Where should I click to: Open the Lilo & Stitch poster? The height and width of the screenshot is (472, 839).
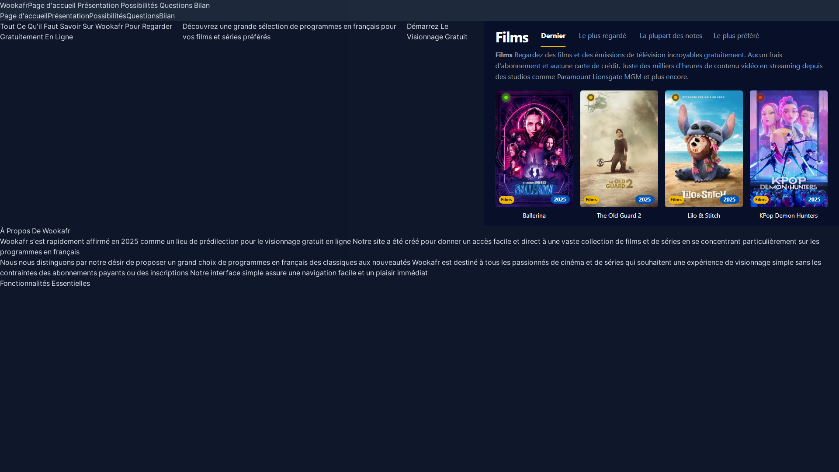704,149
